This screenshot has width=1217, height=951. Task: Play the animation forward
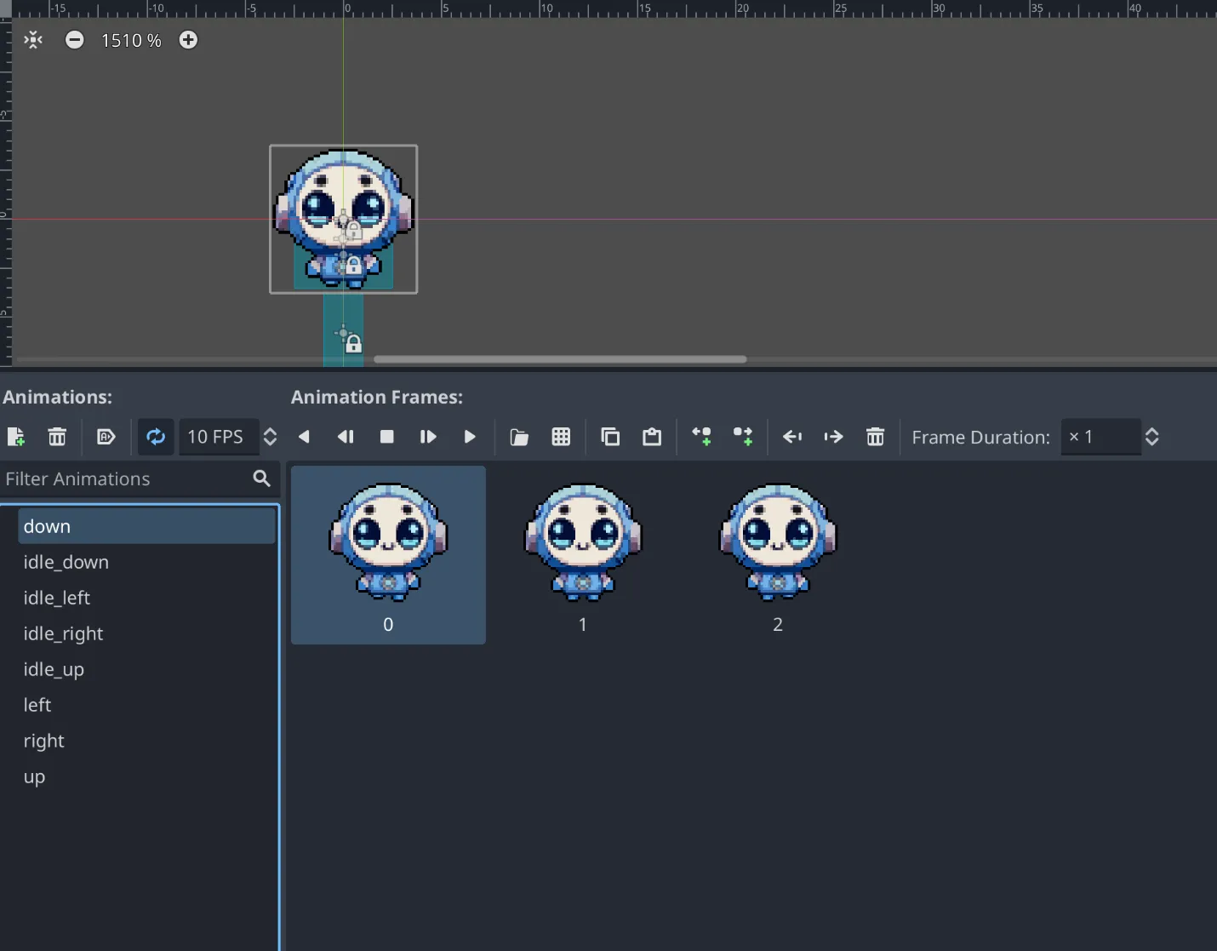[470, 437]
